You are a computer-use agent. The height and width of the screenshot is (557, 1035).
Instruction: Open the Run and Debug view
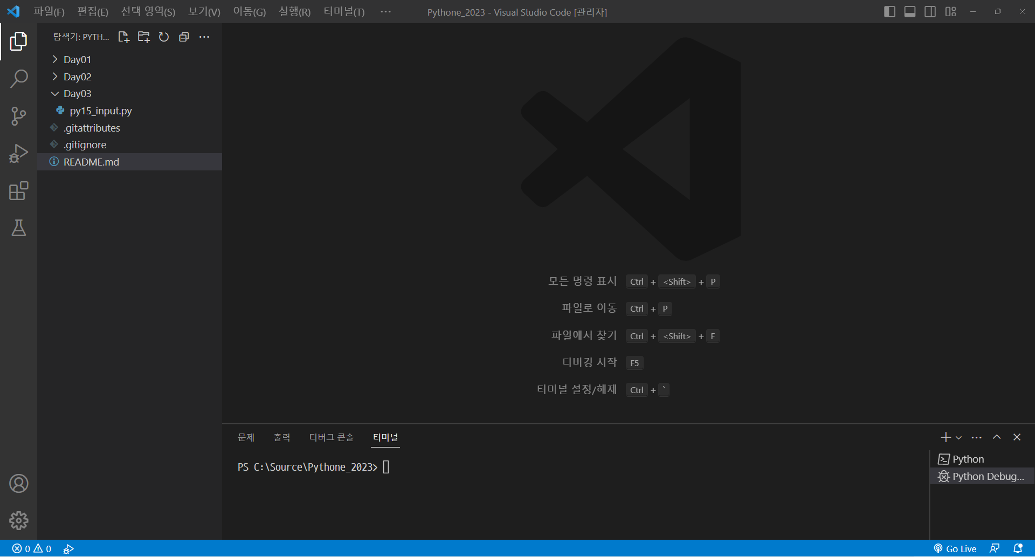pyautogui.click(x=18, y=153)
